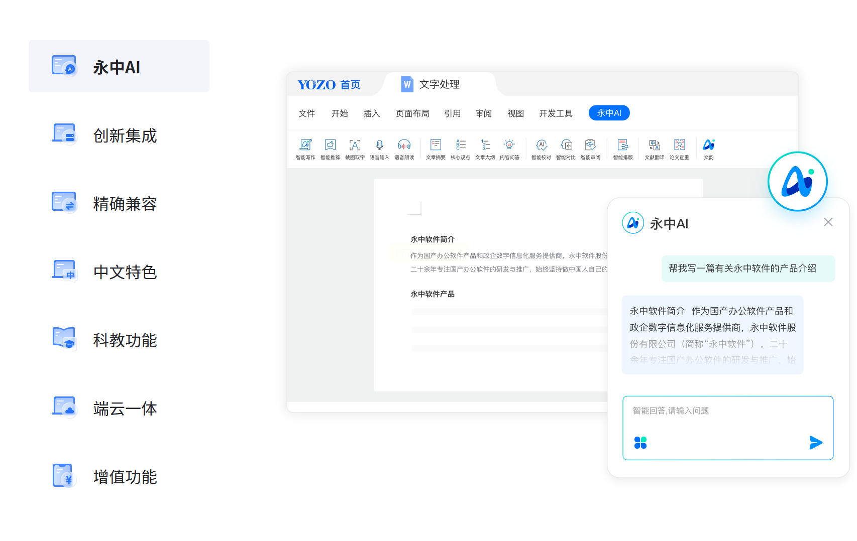Open the 开始 ribbon tab
This screenshot has height=541, width=857.
pyautogui.click(x=340, y=113)
